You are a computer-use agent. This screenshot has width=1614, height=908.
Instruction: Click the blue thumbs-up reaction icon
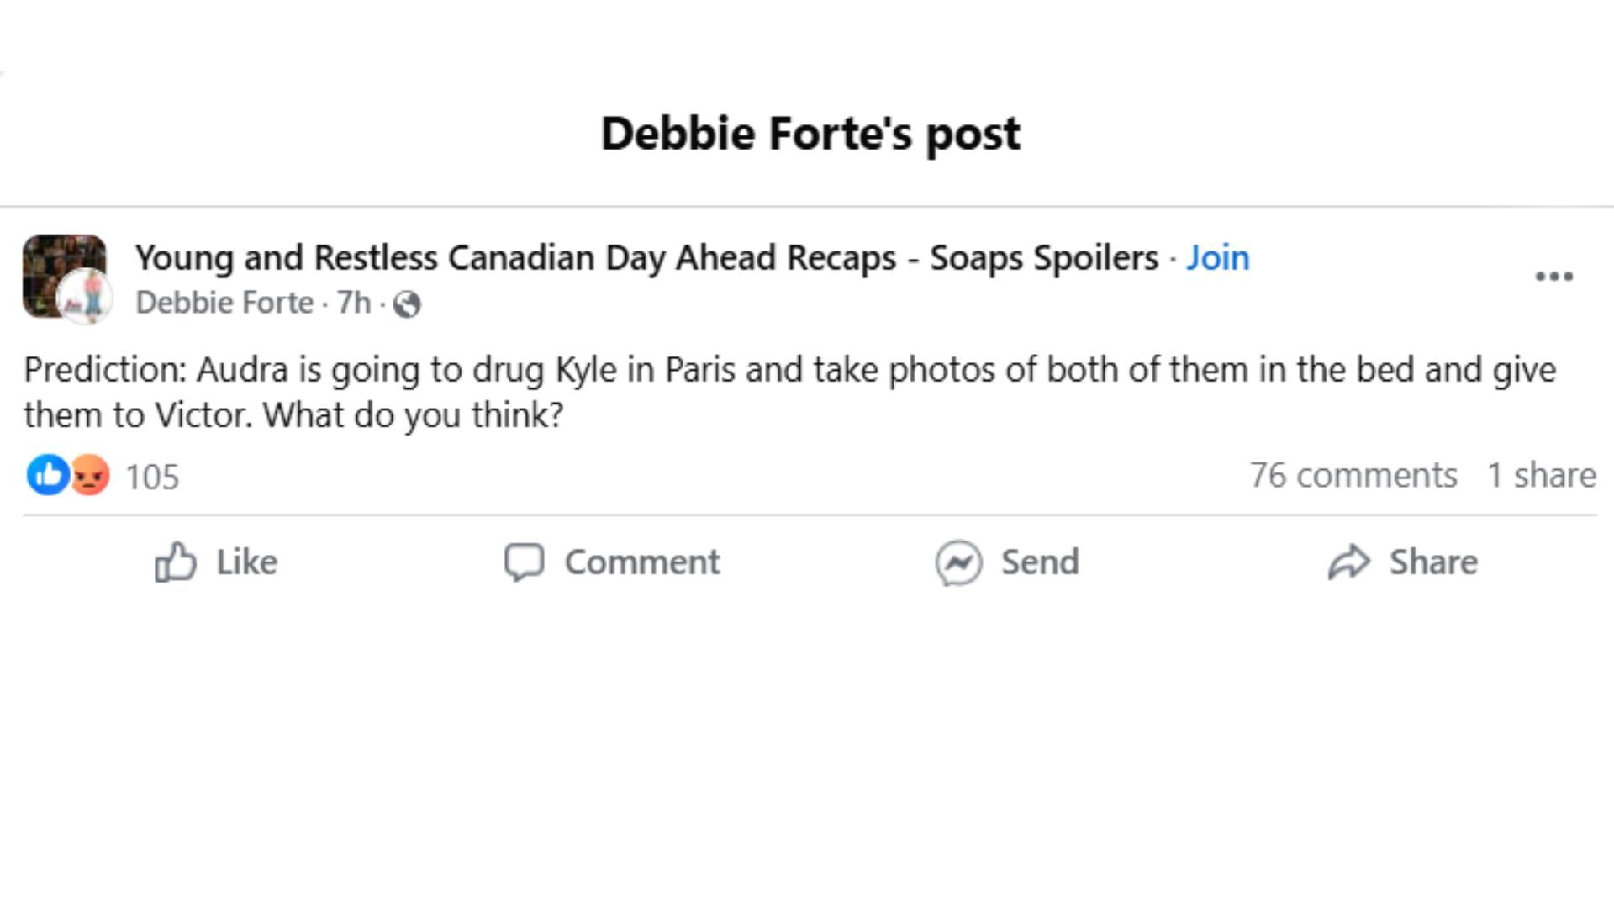[47, 475]
